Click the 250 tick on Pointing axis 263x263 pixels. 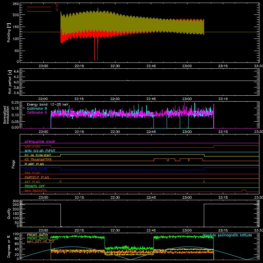[x=15, y=4]
